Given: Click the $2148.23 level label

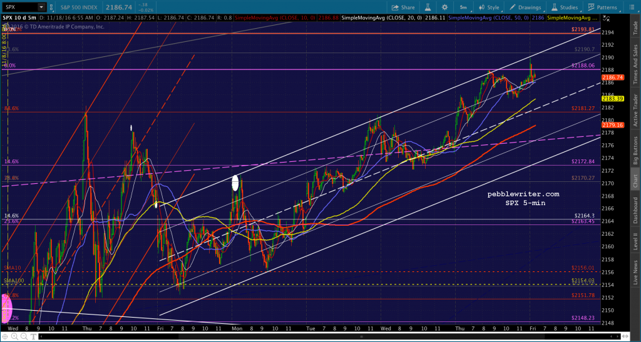Looking at the screenshot, I should pos(583,318).
